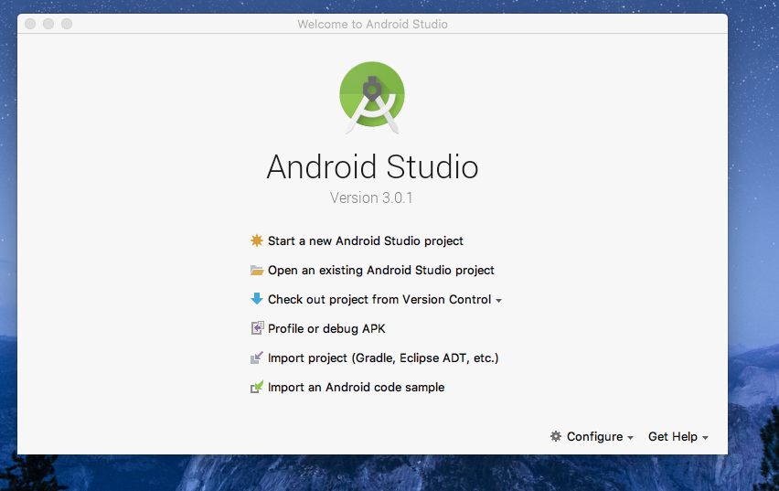Screen dimensions: 779x491
Task: Click the Version 3.0.1 text
Action: [x=371, y=197]
